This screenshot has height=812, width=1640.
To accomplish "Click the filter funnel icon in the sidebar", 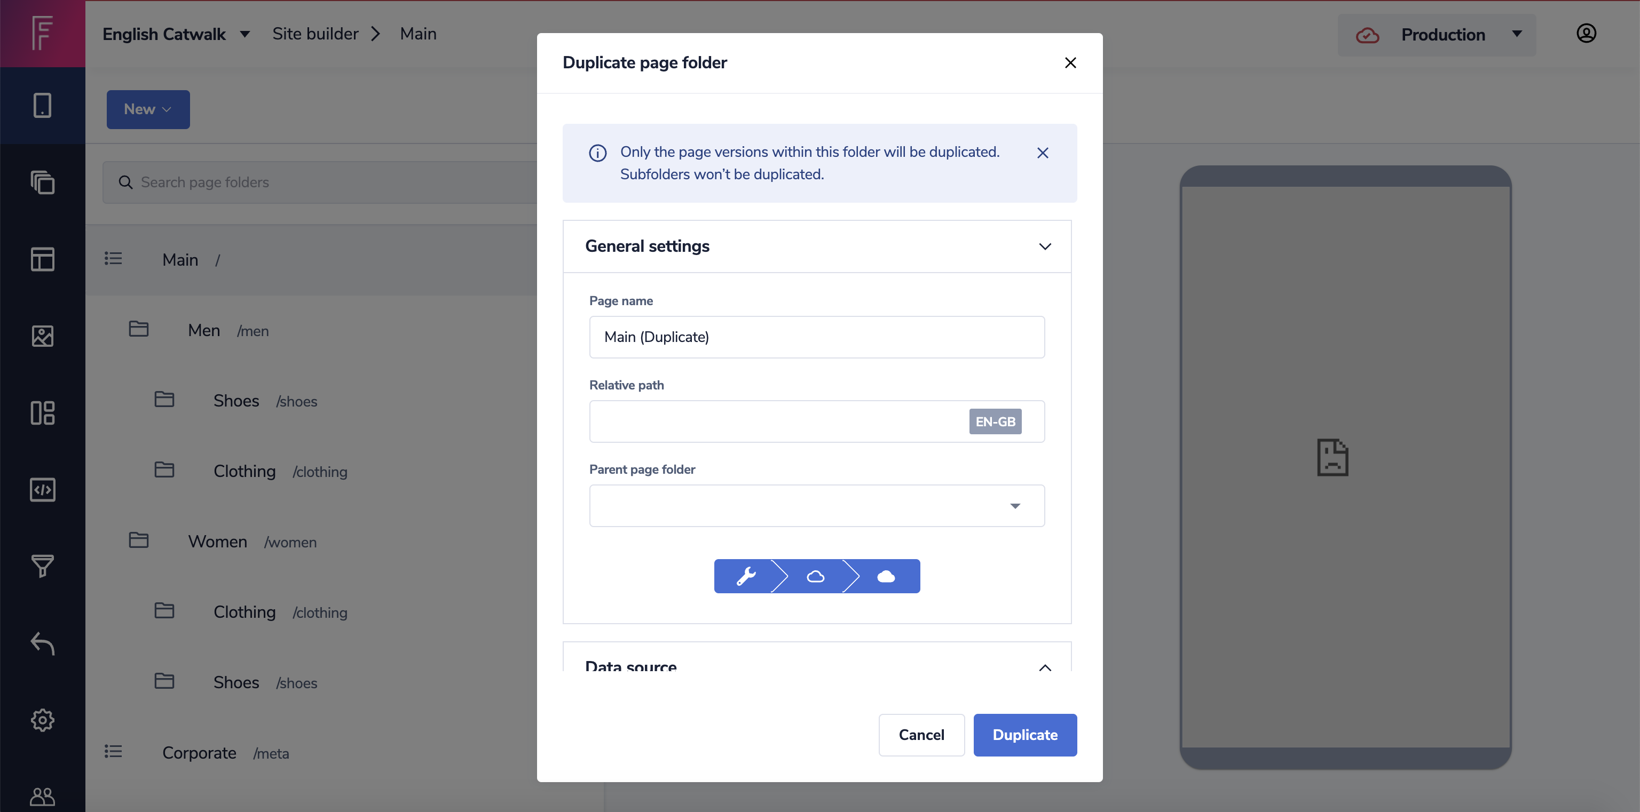I will pyautogui.click(x=43, y=566).
